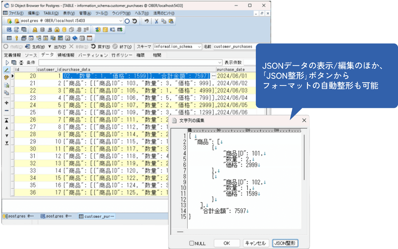Add a row with the plus icon
398x249 pixels.
pos(7,103)
